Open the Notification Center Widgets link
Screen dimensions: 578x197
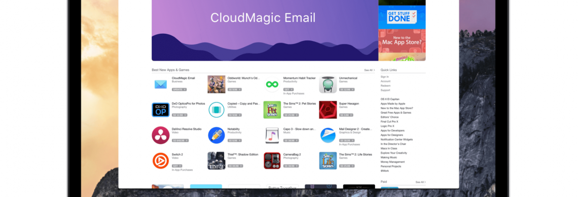pyautogui.click(x=396, y=139)
